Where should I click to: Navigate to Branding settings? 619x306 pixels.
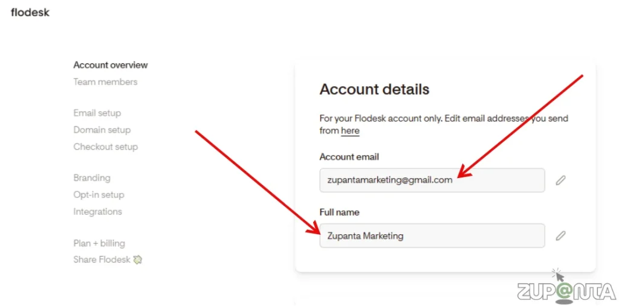click(92, 178)
